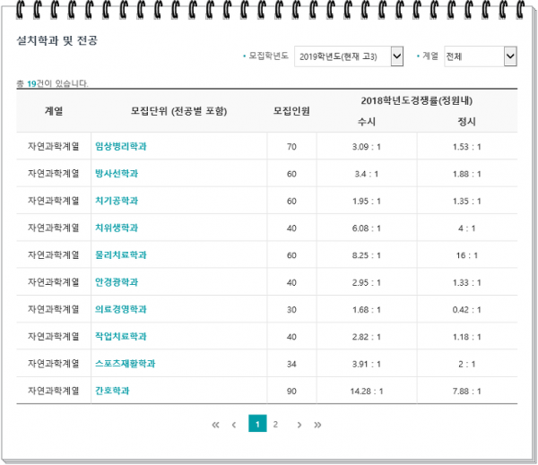The image size is (538, 465).
Task: Click 치기공학과 수시 rate 1.95 : 1
Action: [x=367, y=202]
